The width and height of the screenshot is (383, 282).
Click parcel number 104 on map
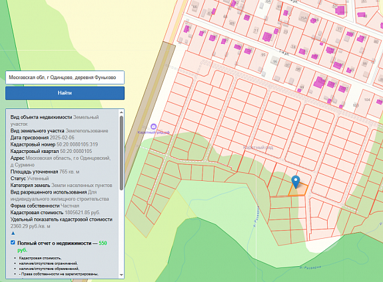[367, 100]
